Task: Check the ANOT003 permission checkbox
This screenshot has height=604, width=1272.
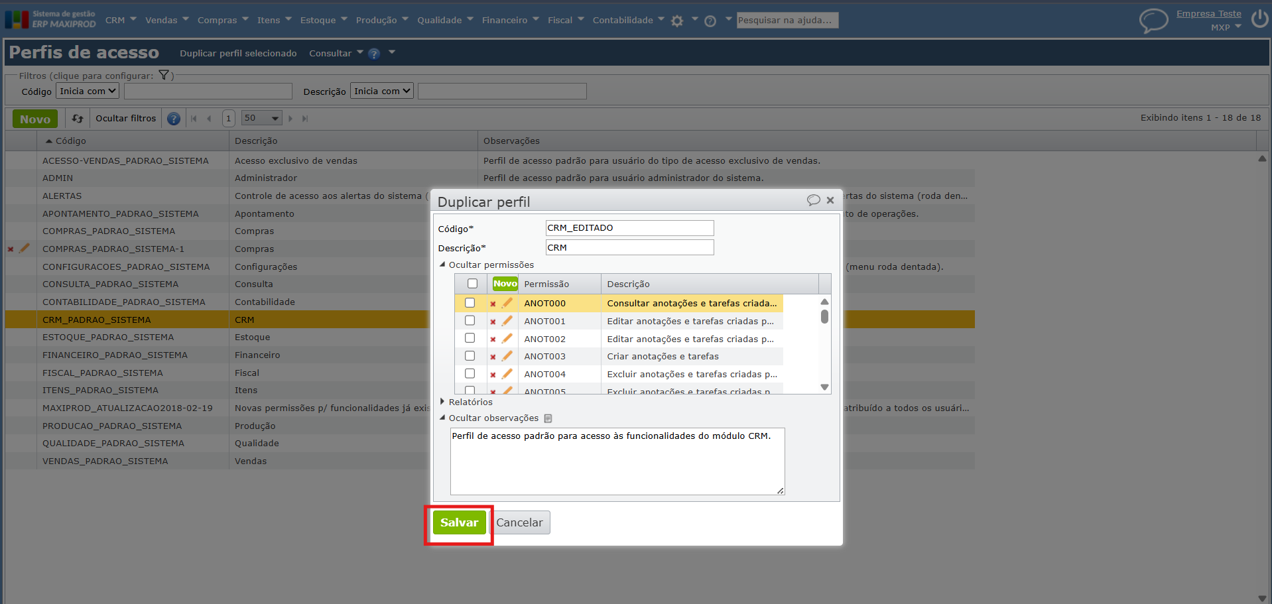Action: tap(470, 356)
